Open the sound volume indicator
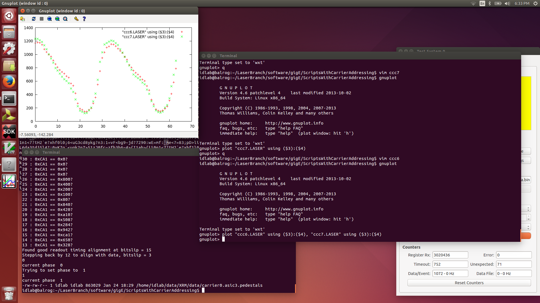The height and width of the screenshot is (303, 540). (507, 3)
